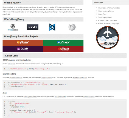Click the 'var hiddenBox' code line
Viewport: 129px width, 118px height.
pos(26,83)
